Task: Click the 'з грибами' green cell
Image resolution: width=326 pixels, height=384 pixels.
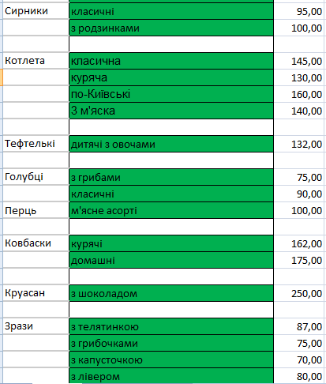Action: pos(171,177)
